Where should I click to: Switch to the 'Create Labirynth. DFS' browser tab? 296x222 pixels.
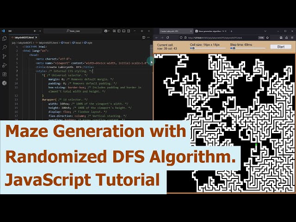175,31
